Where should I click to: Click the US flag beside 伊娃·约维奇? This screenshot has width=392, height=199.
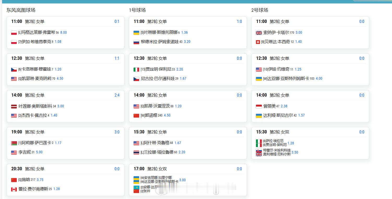(x=259, y=69)
